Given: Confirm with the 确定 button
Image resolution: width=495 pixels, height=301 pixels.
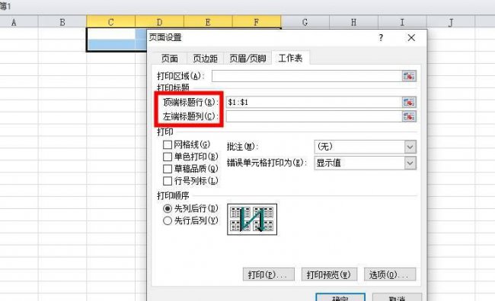Looking at the screenshot, I should tap(340, 297).
